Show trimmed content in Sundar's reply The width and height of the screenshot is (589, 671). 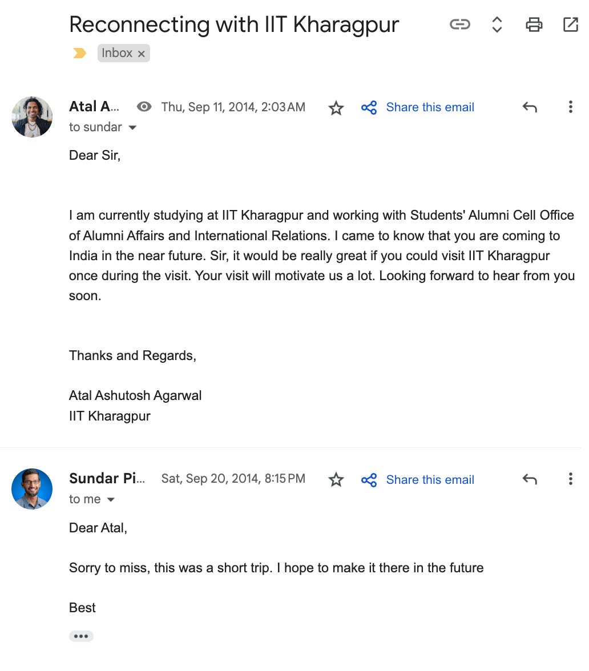[81, 636]
